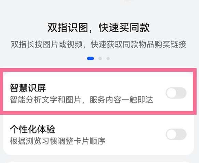Click the 根据浏览习惯调整卡片顺序 description line

pos(57,141)
